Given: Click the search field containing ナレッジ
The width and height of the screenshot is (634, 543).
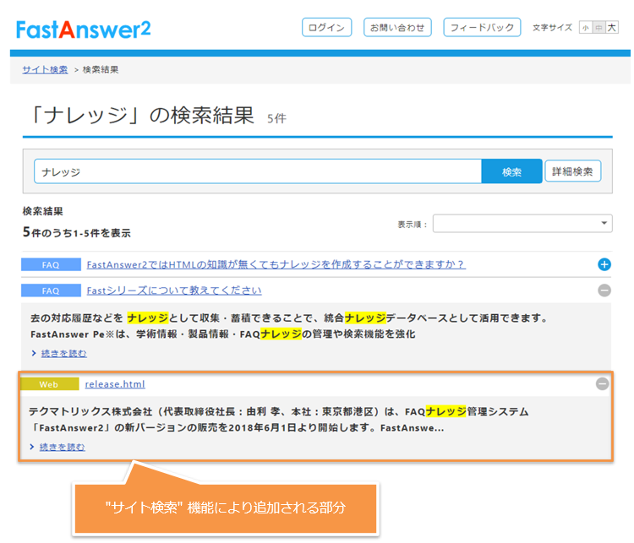Looking at the screenshot, I should click(x=258, y=171).
